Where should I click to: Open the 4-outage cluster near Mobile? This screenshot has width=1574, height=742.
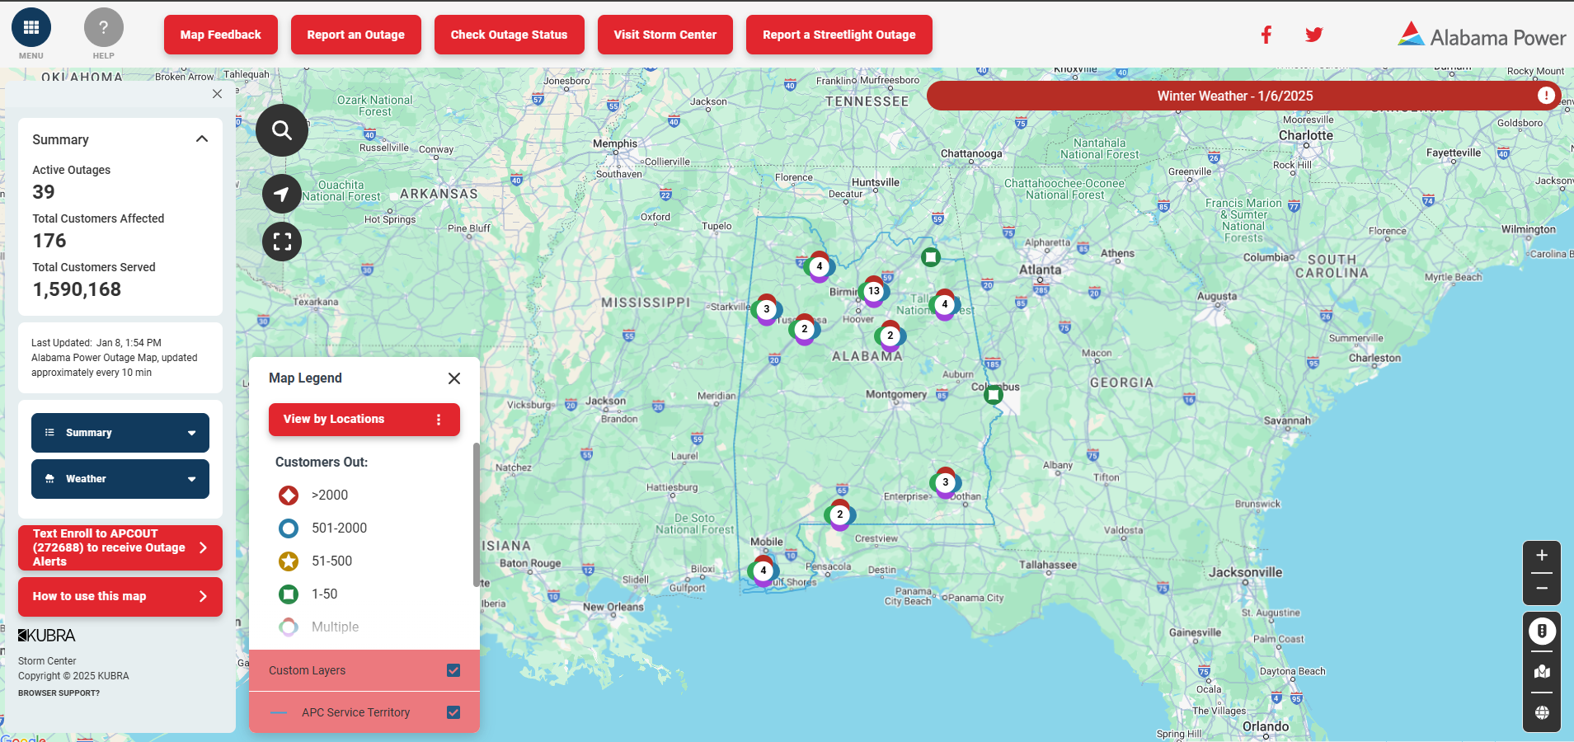(x=764, y=571)
